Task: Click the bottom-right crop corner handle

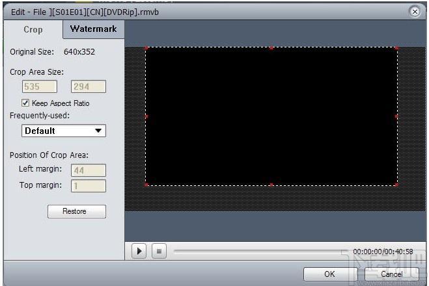Action: (396, 185)
